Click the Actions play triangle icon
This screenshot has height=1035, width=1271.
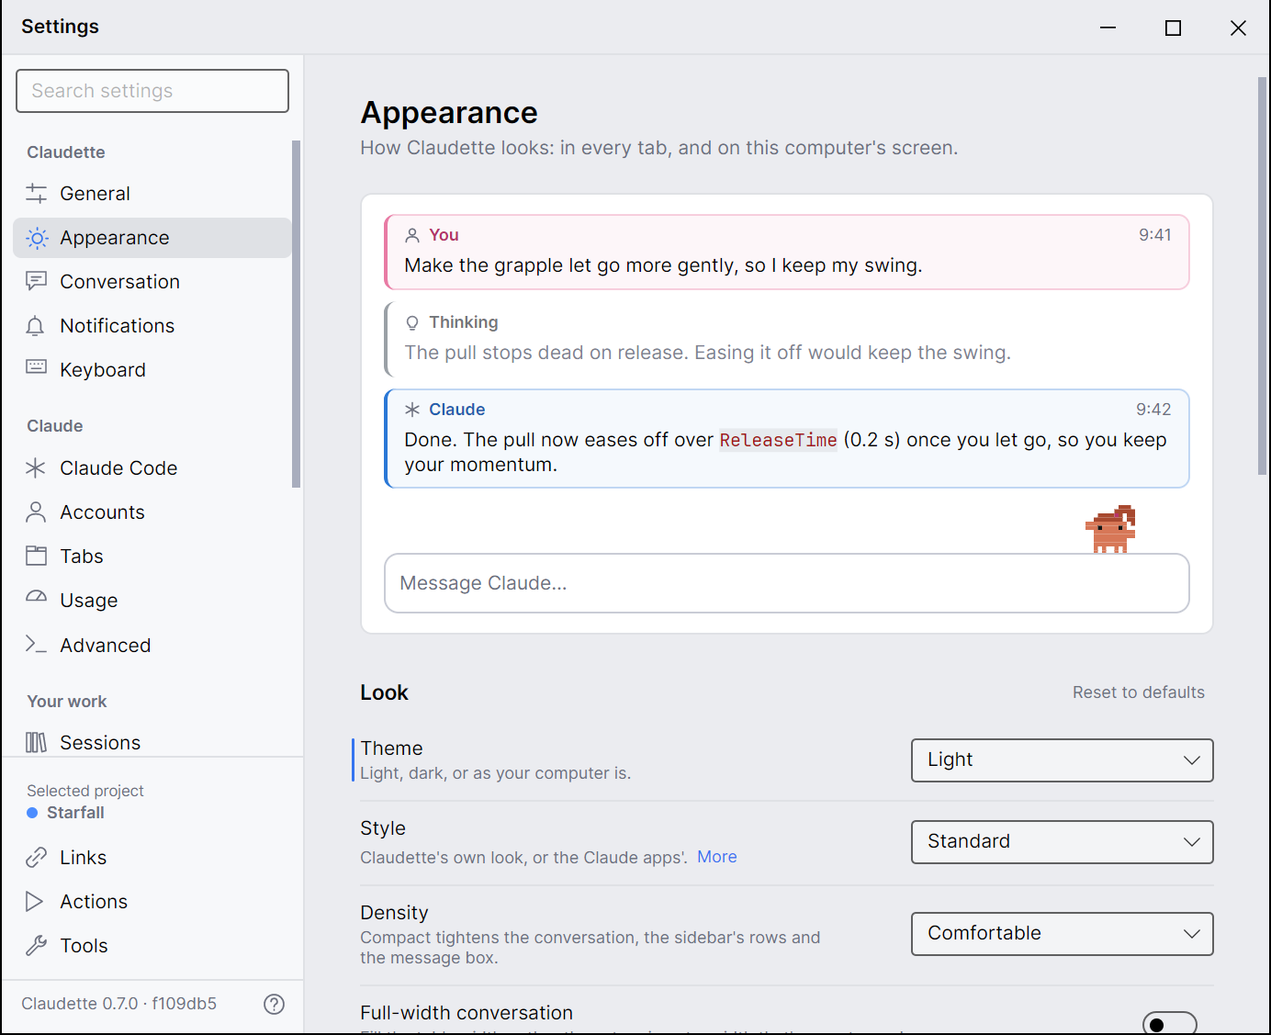coord(36,902)
